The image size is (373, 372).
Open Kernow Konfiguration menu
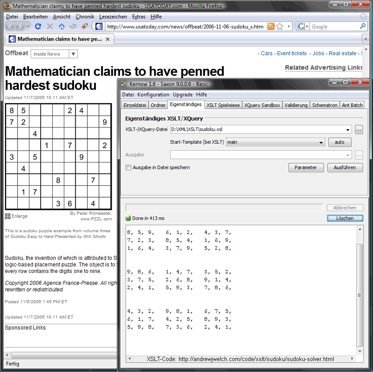[x=153, y=95]
